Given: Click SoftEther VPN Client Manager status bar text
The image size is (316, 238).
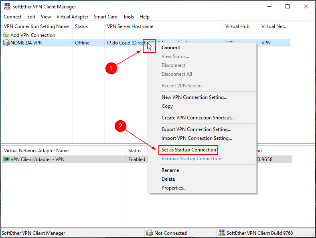Looking at the screenshot, I should click(33, 233).
